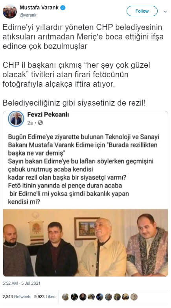Image resolution: width=171 pixels, height=308 pixels.
Task: Click Mustafa Varank's profile avatar
Action: click(9, 11)
